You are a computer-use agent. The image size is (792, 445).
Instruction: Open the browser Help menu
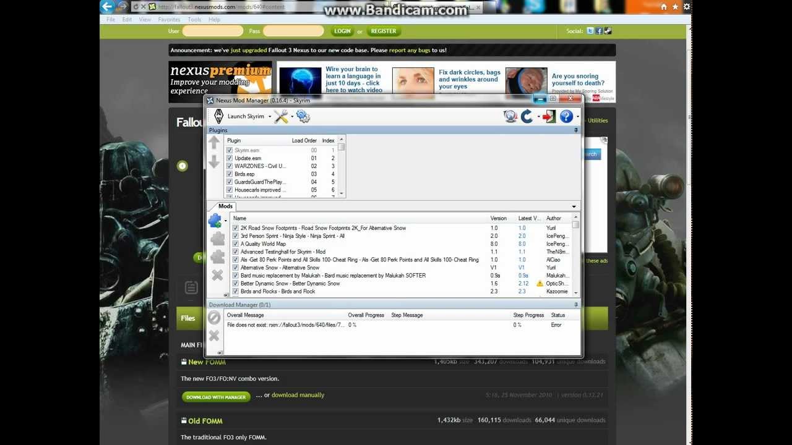coord(214,19)
